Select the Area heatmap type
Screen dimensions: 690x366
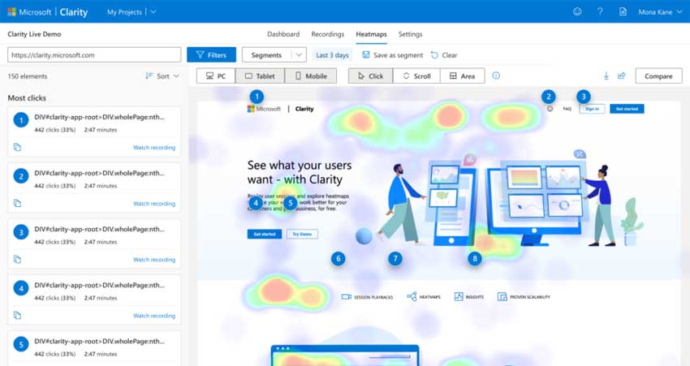462,75
